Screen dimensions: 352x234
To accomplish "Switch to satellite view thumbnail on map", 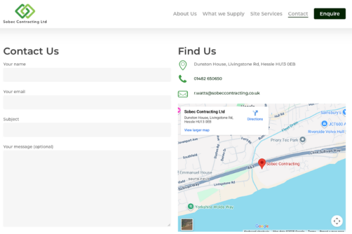I will (187, 223).
